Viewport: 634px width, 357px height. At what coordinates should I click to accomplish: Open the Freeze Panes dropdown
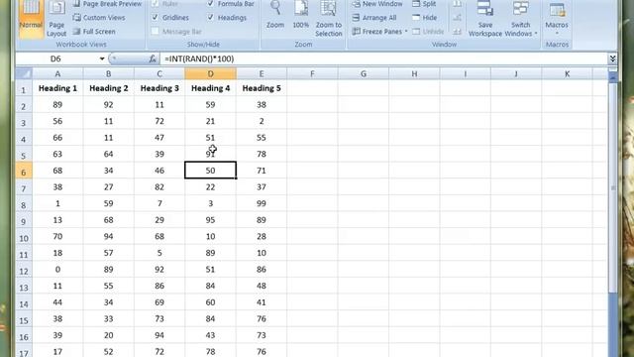point(379,31)
